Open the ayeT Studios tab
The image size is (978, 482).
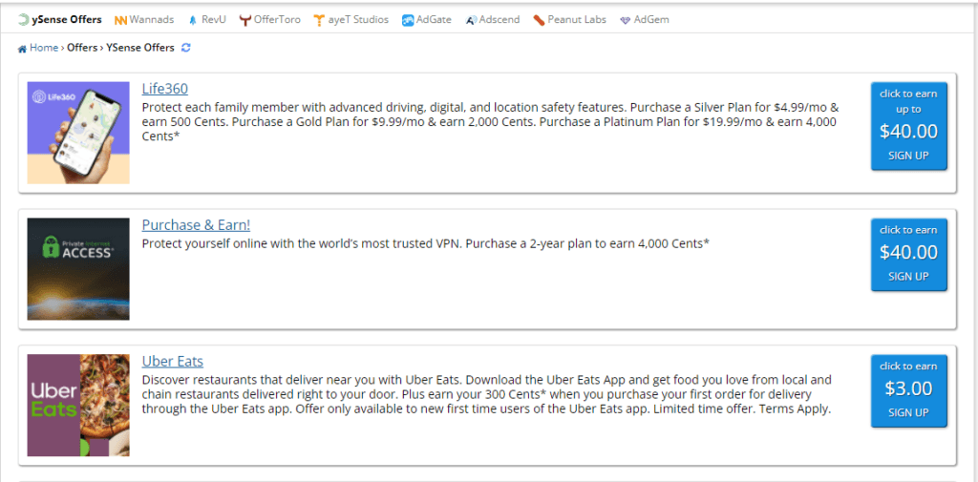pyautogui.click(x=351, y=20)
